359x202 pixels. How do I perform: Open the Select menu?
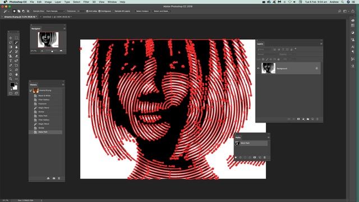[x=76, y=2]
